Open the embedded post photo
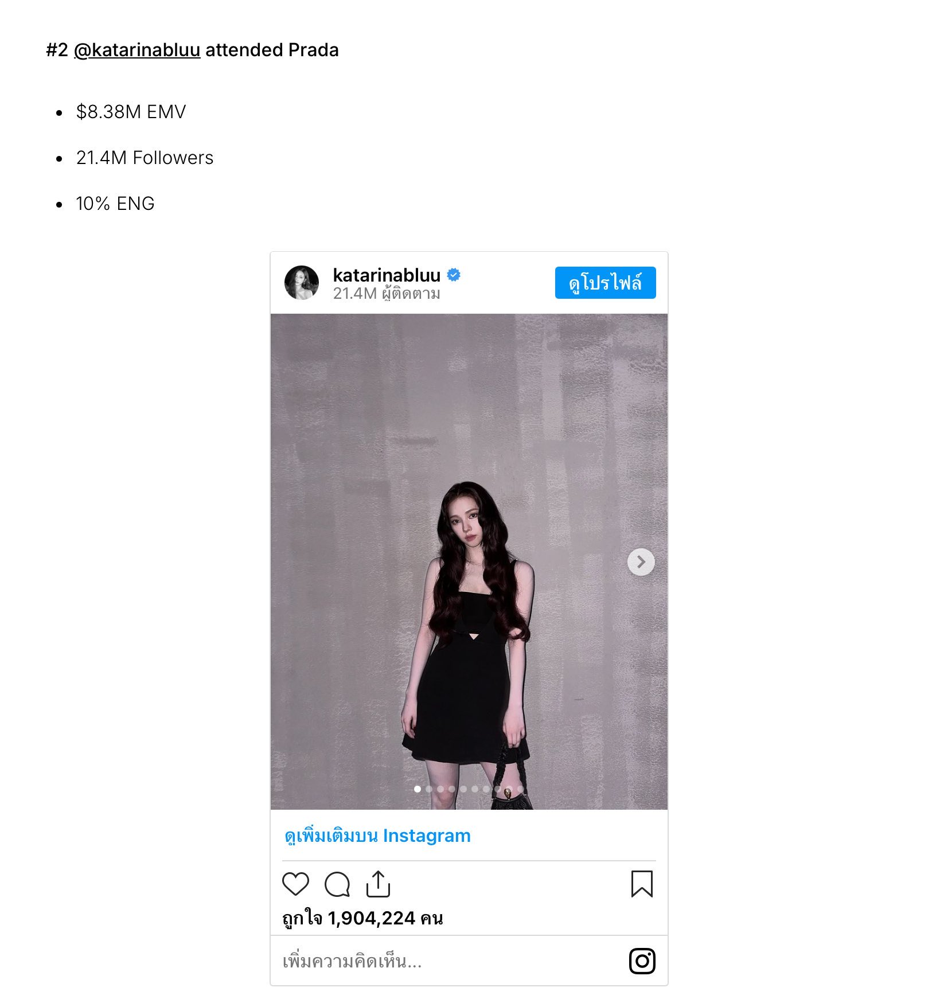 [469, 561]
